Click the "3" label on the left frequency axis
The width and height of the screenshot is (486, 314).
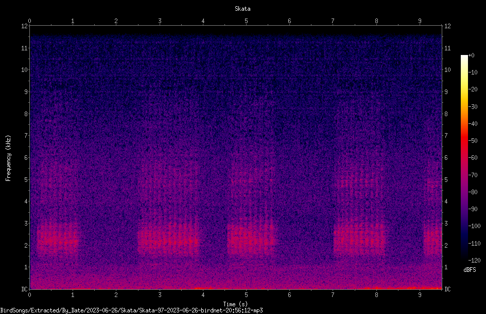(26, 224)
